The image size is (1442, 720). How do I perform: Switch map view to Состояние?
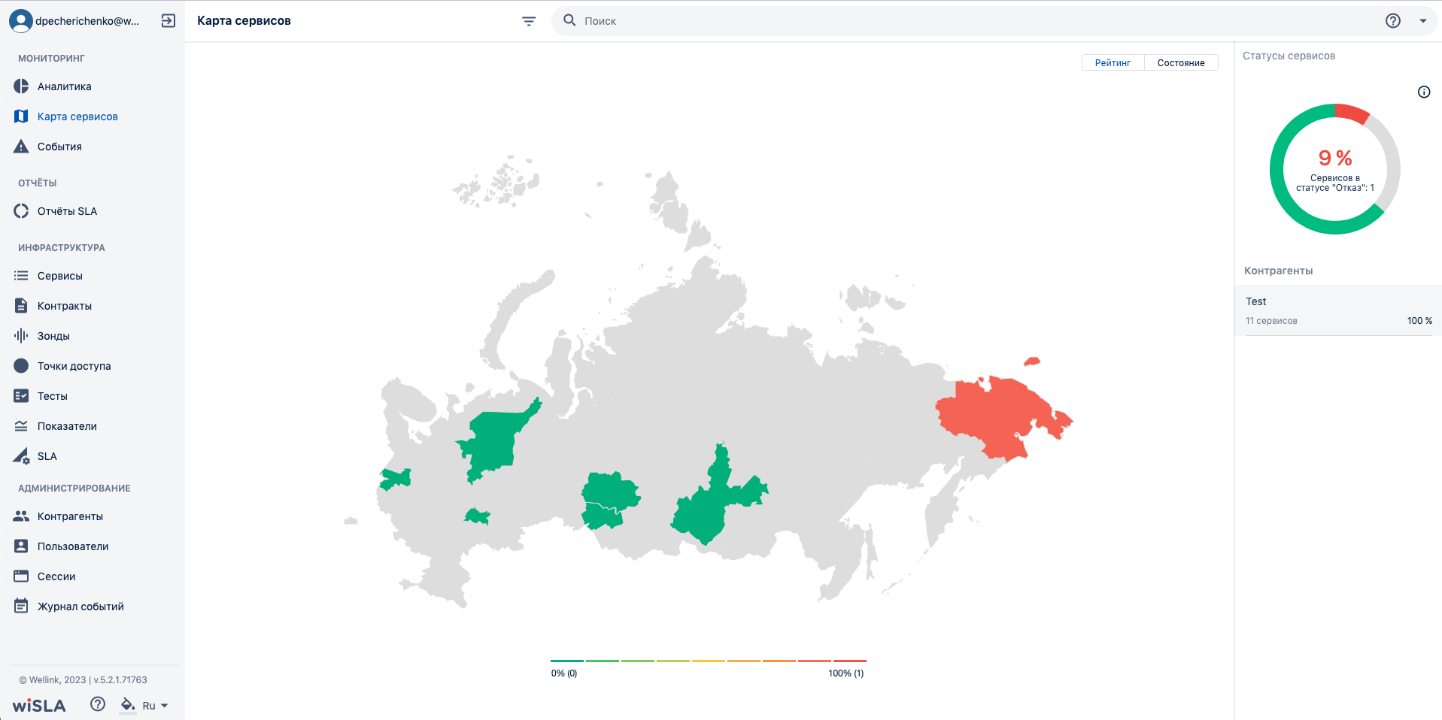click(1181, 63)
